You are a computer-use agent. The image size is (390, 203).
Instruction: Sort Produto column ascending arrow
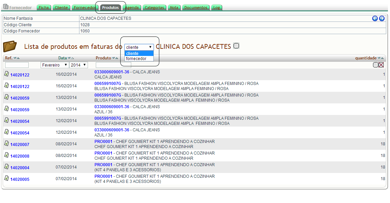(x=117, y=58)
